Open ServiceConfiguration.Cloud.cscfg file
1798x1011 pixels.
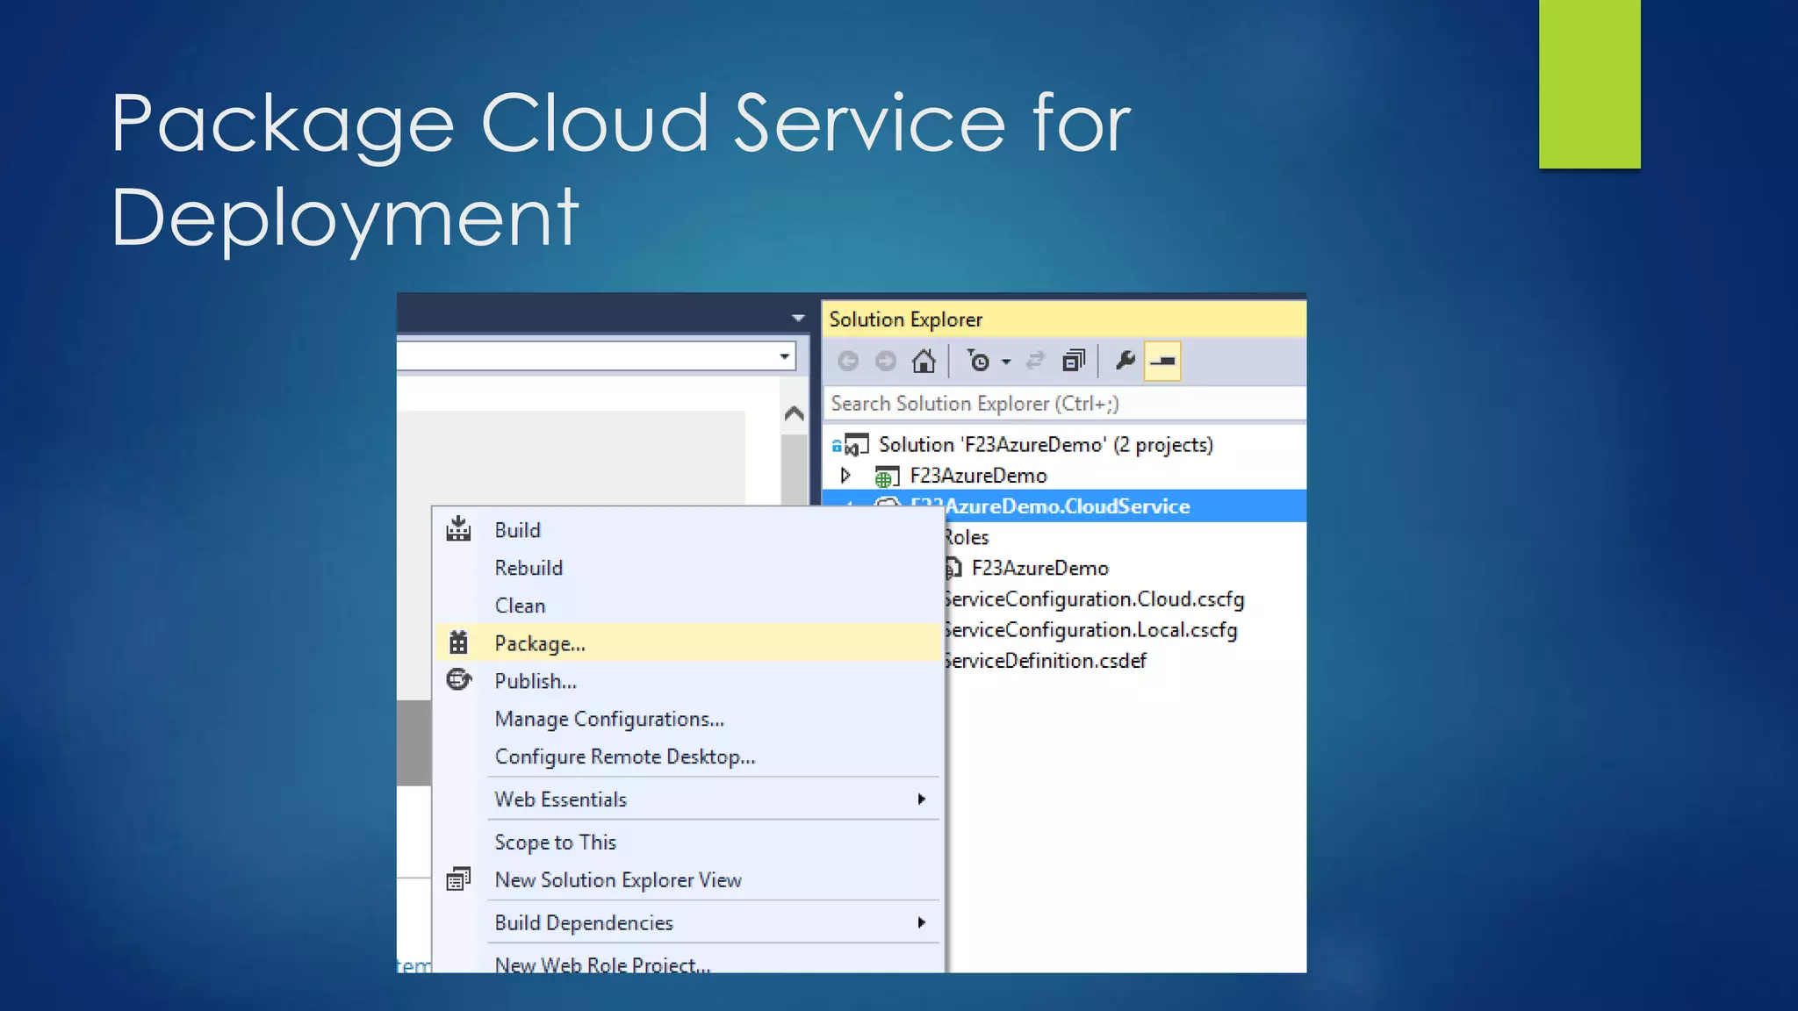pos(1094,599)
